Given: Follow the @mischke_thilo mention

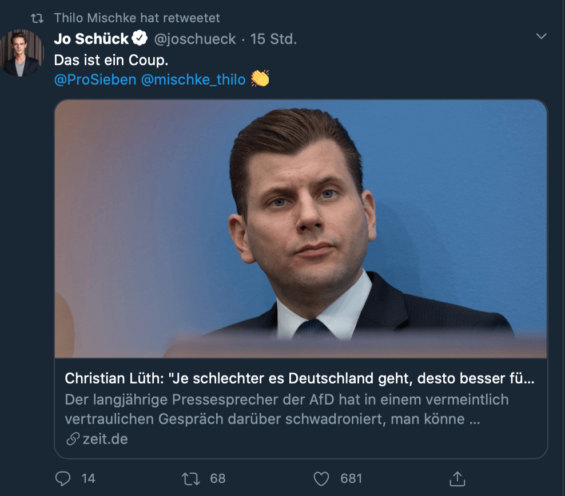Looking at the screenshot, I should pos(193,79).
